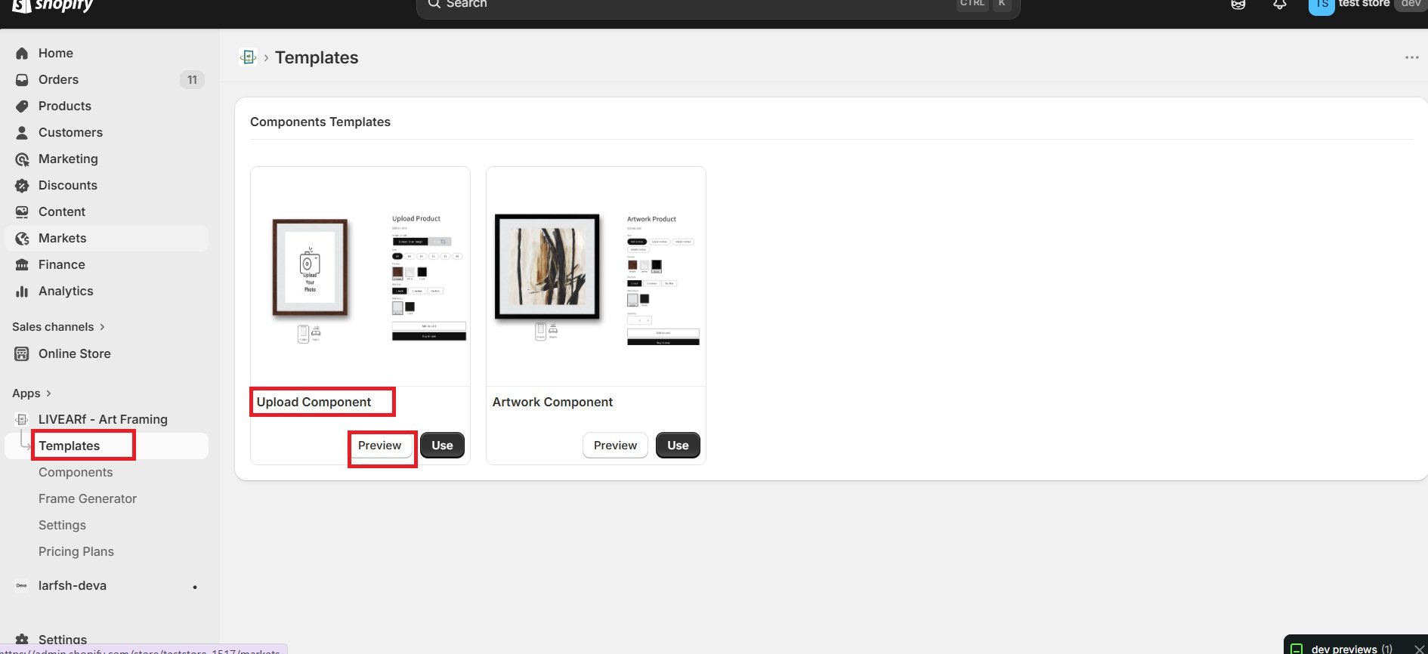Preview the Artwork Component template

click(615, 446)
